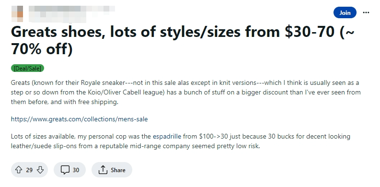380x187 pixels.
Task: Open the greats.com mens-sale link
Action: tap(79, 119)
